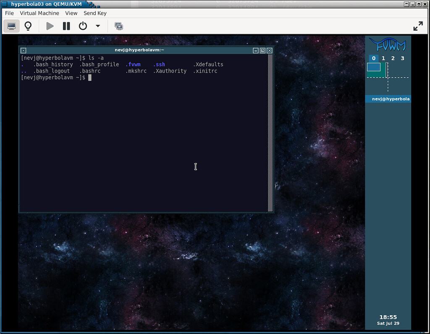Select the graphical console view icon
The height and width of the screenshot is (334, 430).
[11, 26]
